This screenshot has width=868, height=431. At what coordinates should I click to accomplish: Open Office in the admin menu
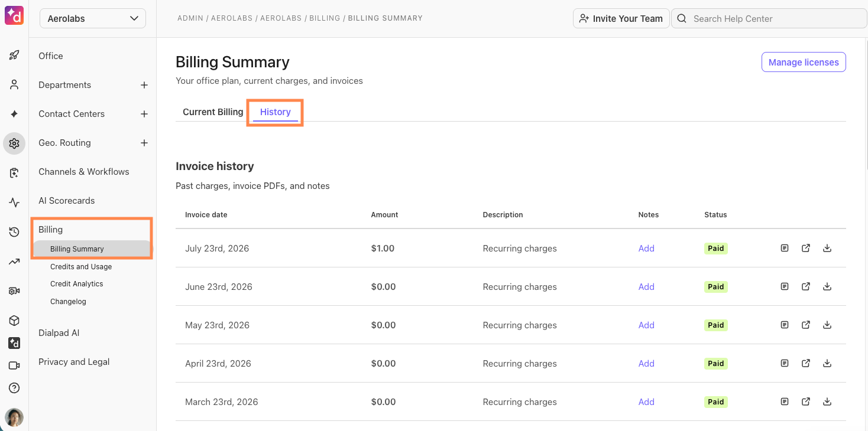[x=51, y=55]
